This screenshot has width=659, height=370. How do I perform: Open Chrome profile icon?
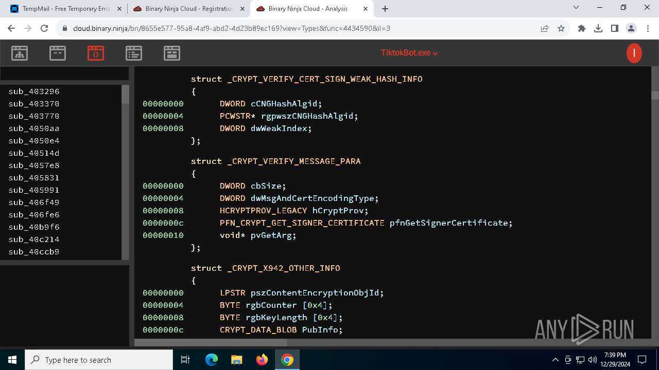click(631, 29)
